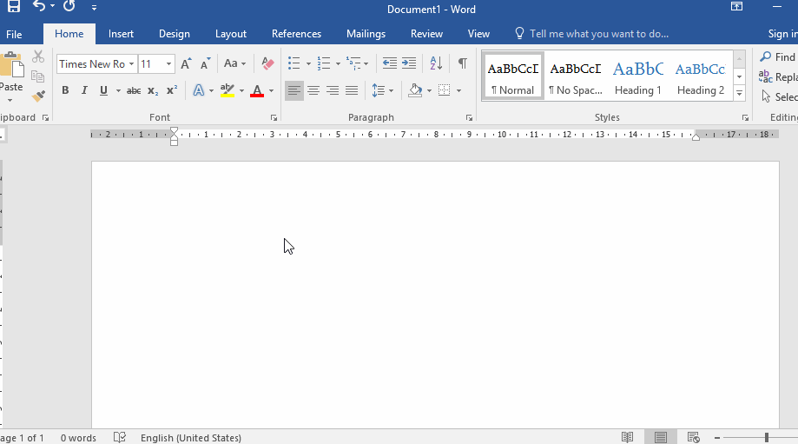Viewport: 798px width, 444px height.
Task: Click the Grow Font size icon
Action: click(x=186, y=63)
